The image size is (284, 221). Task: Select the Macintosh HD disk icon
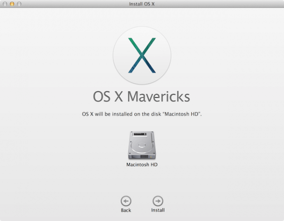click(x=142, y=145)
